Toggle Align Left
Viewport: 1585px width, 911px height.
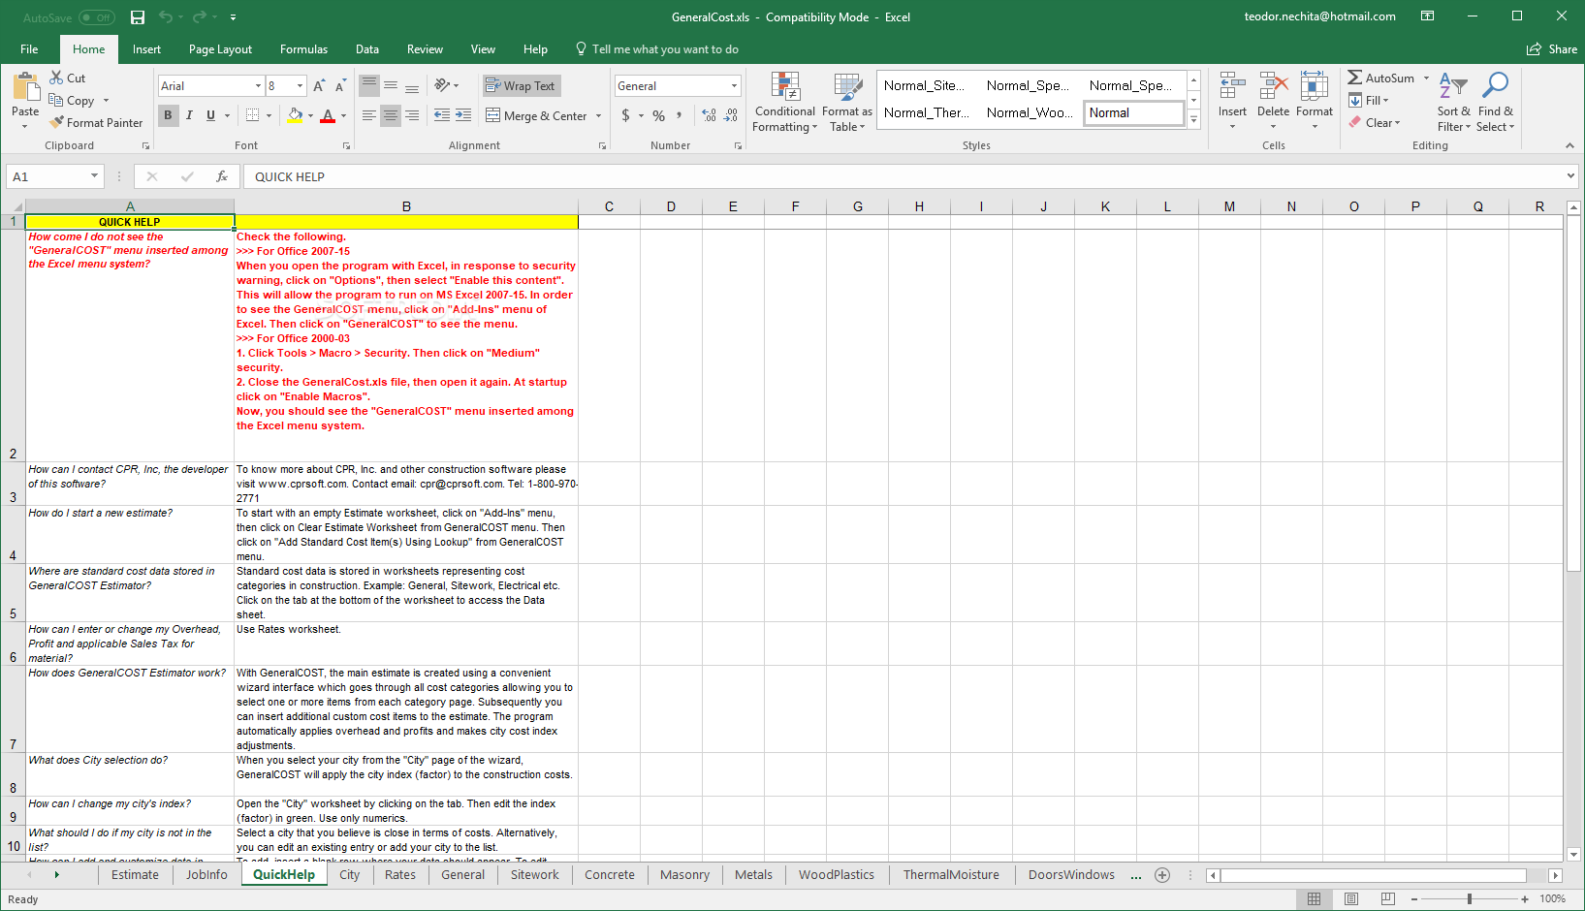point(369,115)
